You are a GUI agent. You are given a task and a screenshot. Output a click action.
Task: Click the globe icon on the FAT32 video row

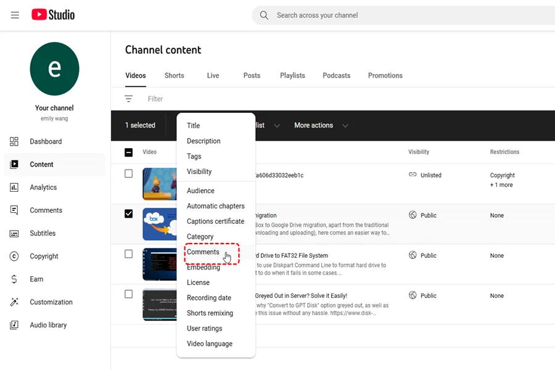tap(413, 255)
